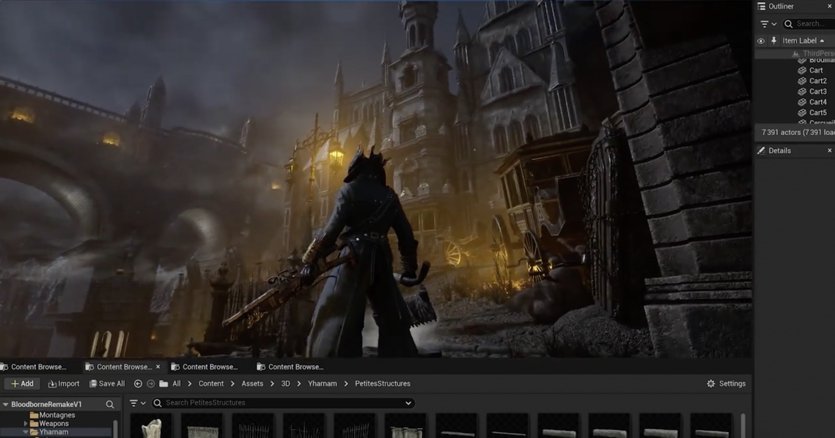Image resolution: width=835 pixels, height=438 pixels.
Task: Select the Cart actor in Outliner
Action: point(816,70)
